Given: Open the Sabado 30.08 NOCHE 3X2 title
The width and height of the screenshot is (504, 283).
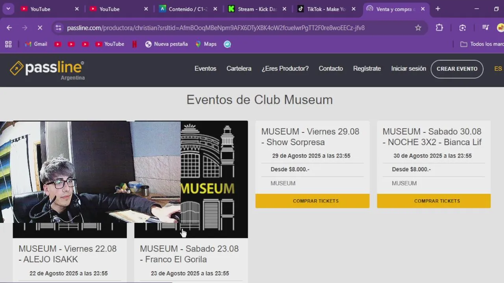Looking at the screenshot, I should 432,137.
